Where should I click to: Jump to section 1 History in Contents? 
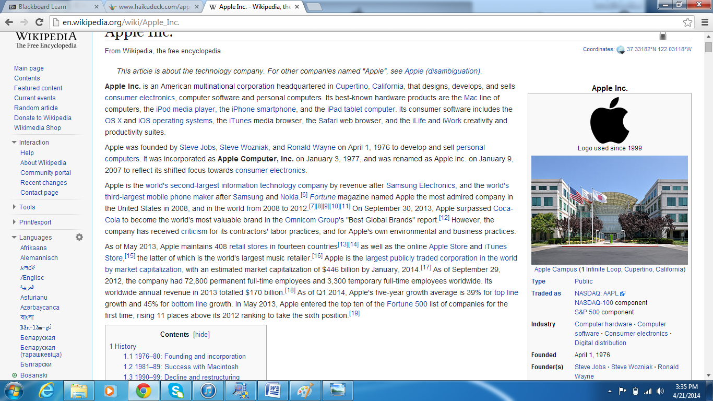123,347
